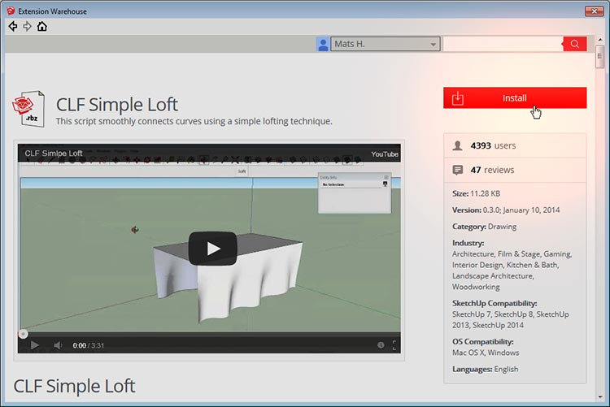Click the YouTube logo on the video
Viewport: 610px width, 407px height.
click(385, 154)
